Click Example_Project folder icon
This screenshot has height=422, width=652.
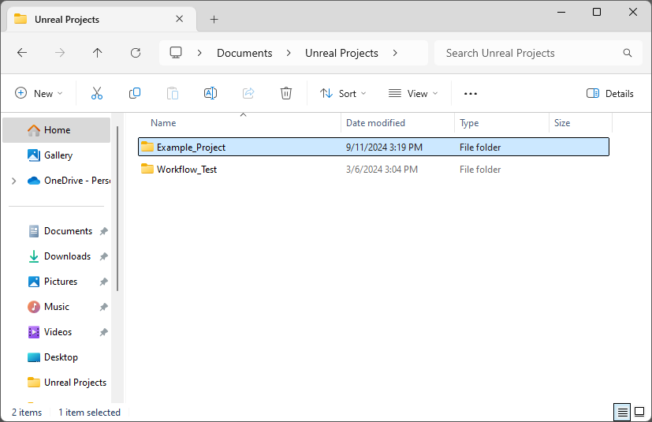147,147
